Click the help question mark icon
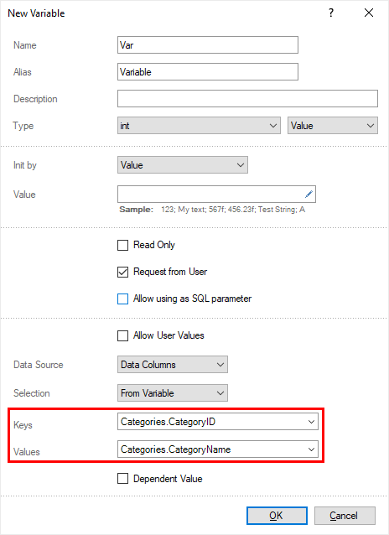The image size is (389, 535). click(331, 13)
